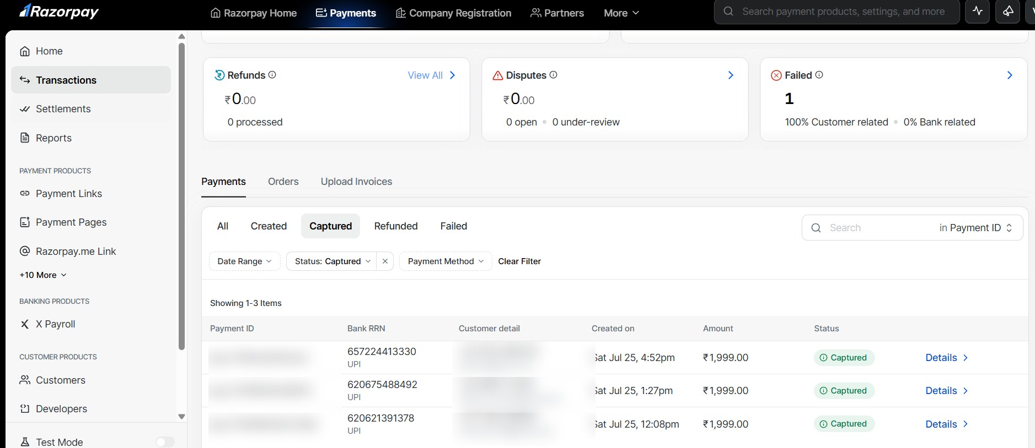Viewport: 1035px width, 448px height.
Task: Switch to the Upload Invoices tab
Action: coord(356,182)
